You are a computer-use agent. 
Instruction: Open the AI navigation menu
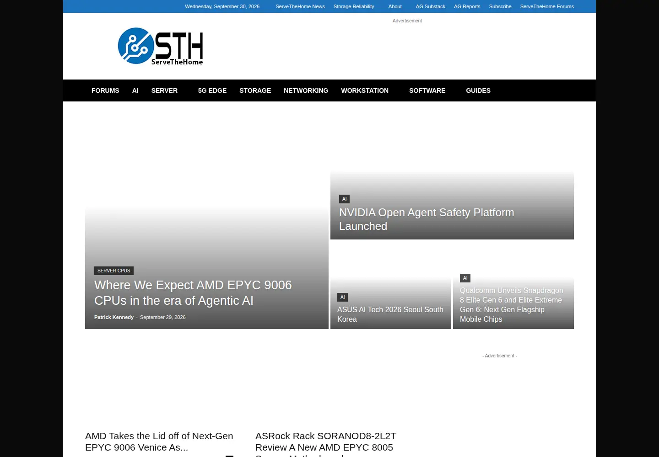point(135,90)
